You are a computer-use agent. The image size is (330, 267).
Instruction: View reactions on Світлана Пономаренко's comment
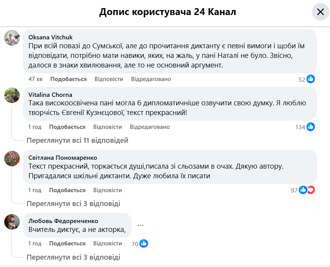pos(307,190)
